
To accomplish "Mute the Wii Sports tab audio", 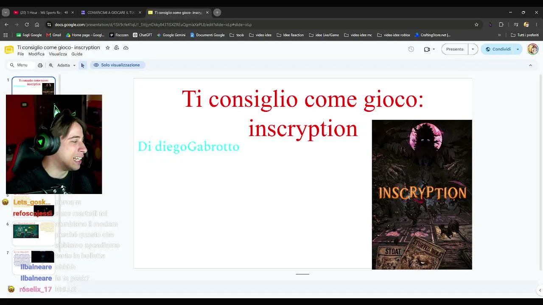I will pyautogui.click(x=66, y=13).
